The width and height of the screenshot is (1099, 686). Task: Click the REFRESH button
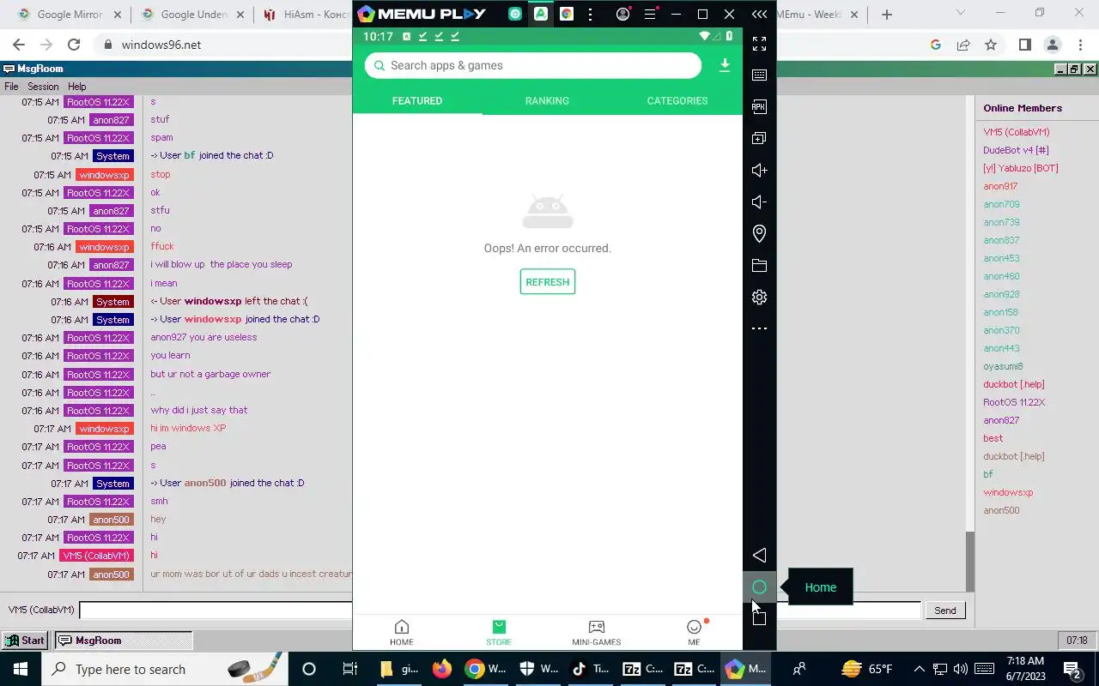pos(548,282)
